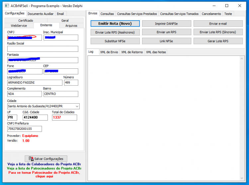Viewport: 249px width, 185px height.
Task: Click 'Para se tornar Patrocinador' link
Action: (44, 174)
